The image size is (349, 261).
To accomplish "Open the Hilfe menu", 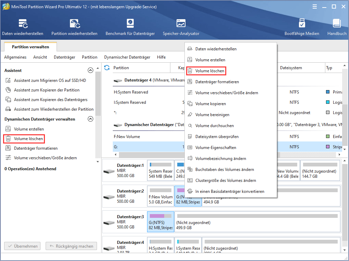I will point(161,57).
